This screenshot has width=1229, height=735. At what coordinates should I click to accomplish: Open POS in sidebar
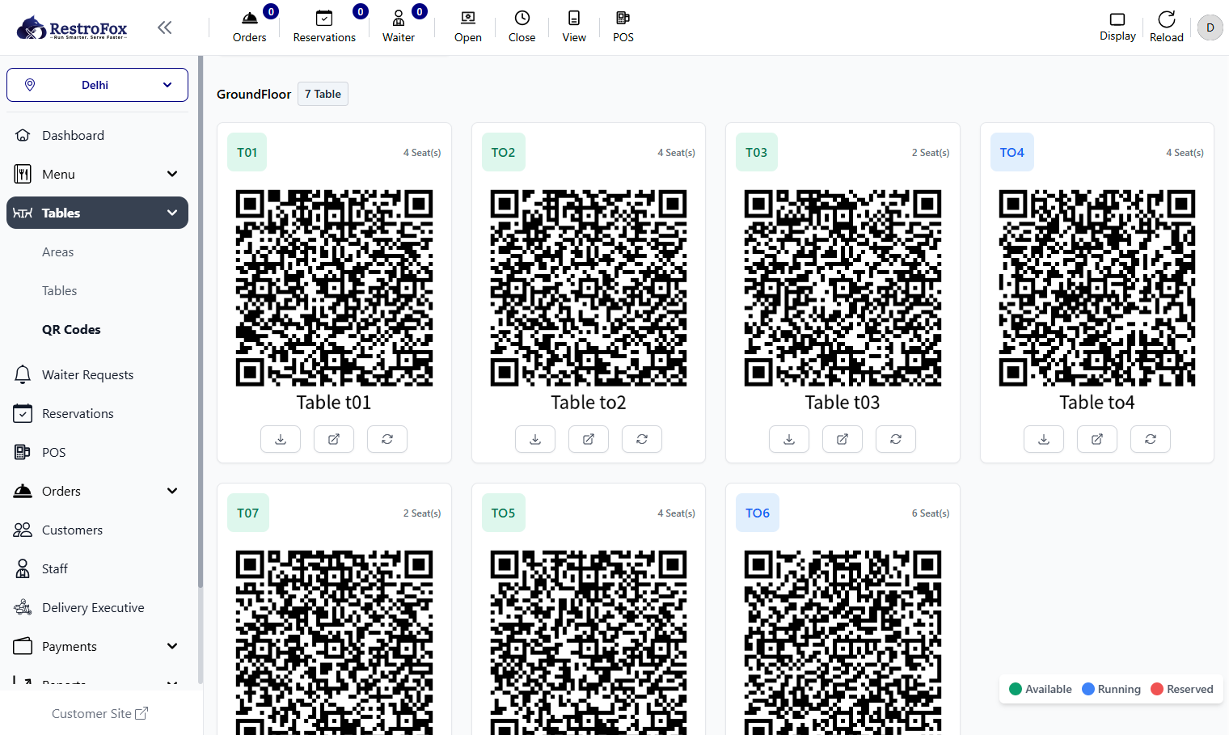[97, 452]
